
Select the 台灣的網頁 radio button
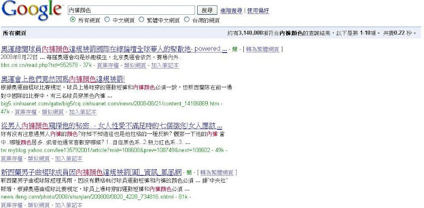coord(187,20)
